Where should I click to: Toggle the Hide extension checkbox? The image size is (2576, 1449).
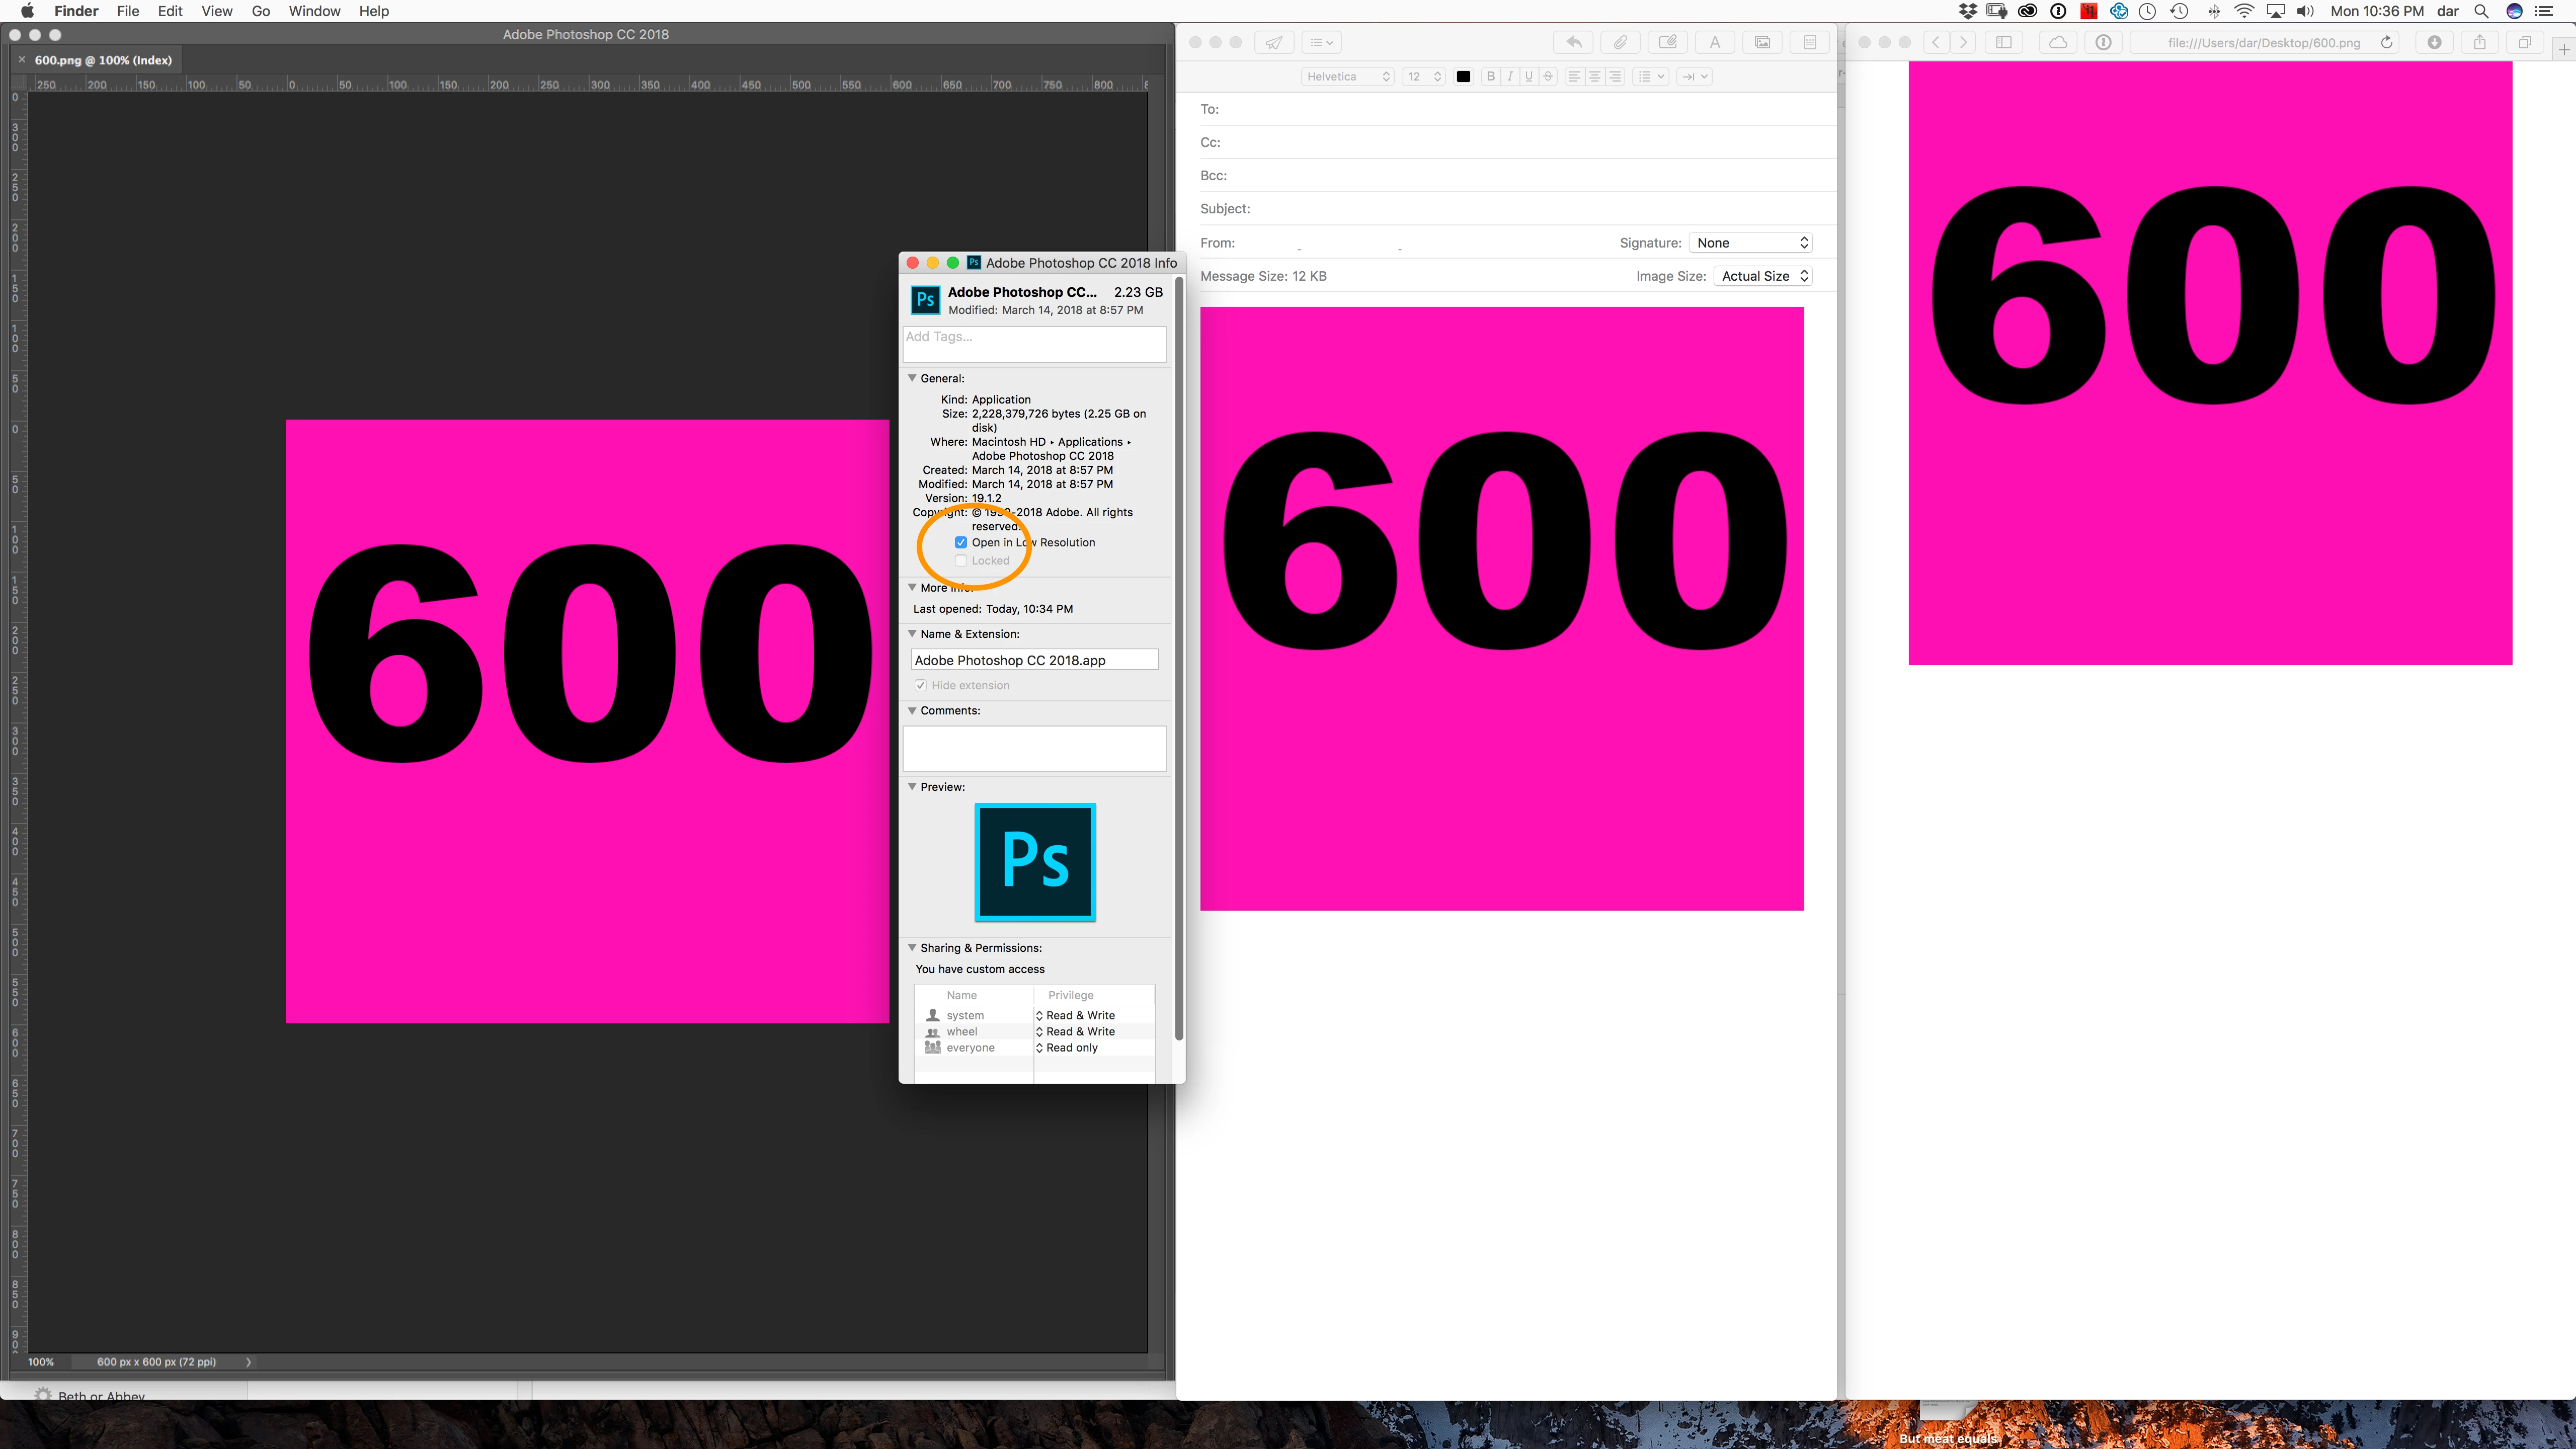pyautogui.click(x=921, y=685)
